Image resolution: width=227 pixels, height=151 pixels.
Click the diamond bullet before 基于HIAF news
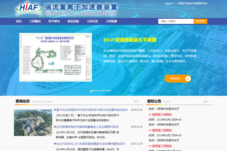click(55, 110)
